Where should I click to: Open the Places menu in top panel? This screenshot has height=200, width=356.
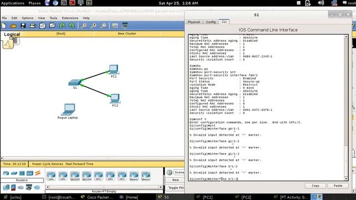coord(34,3)
